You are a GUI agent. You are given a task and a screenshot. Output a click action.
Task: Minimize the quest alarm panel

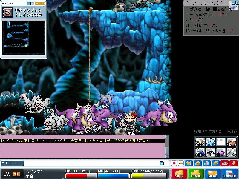click(x=233, y=3)
